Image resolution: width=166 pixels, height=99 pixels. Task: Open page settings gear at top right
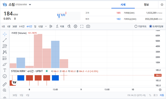162,5
